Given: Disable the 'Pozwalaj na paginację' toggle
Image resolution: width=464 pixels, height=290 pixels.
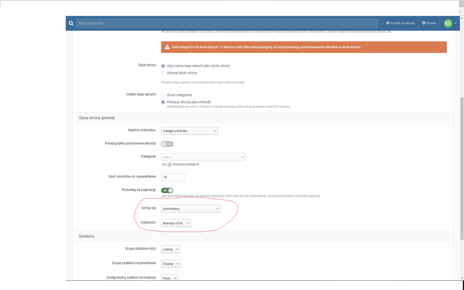Looking at the screenshot, I should click(x=167, y=190).
